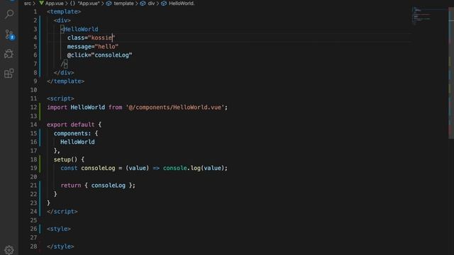Click the <HelloWorld tag on line 3
The width and height of the screenshot is (454, 255).
click(79, 29)
